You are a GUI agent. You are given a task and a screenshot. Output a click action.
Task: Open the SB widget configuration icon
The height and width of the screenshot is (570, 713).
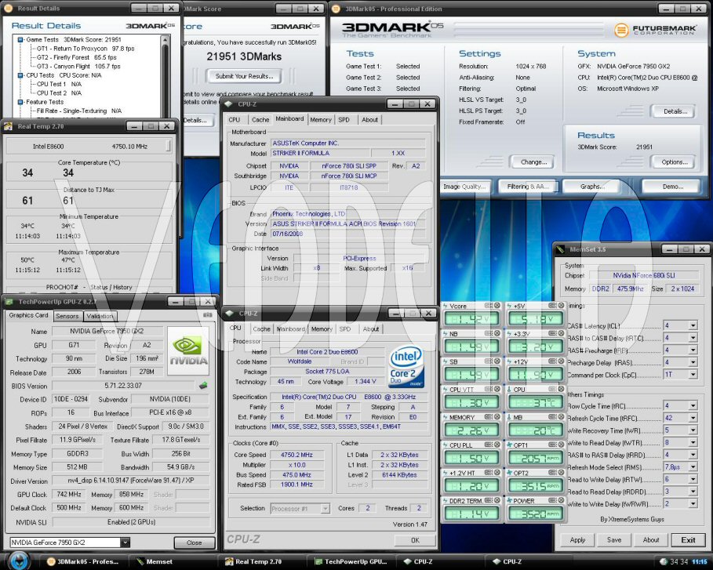click(489, 361)
